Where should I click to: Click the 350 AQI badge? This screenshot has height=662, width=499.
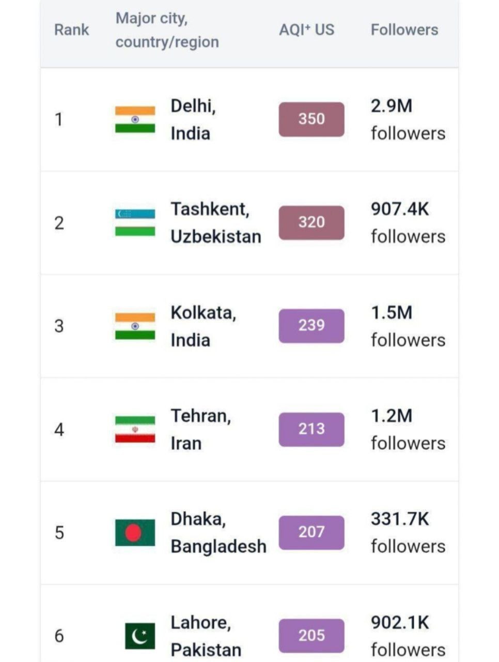point(311,119)
